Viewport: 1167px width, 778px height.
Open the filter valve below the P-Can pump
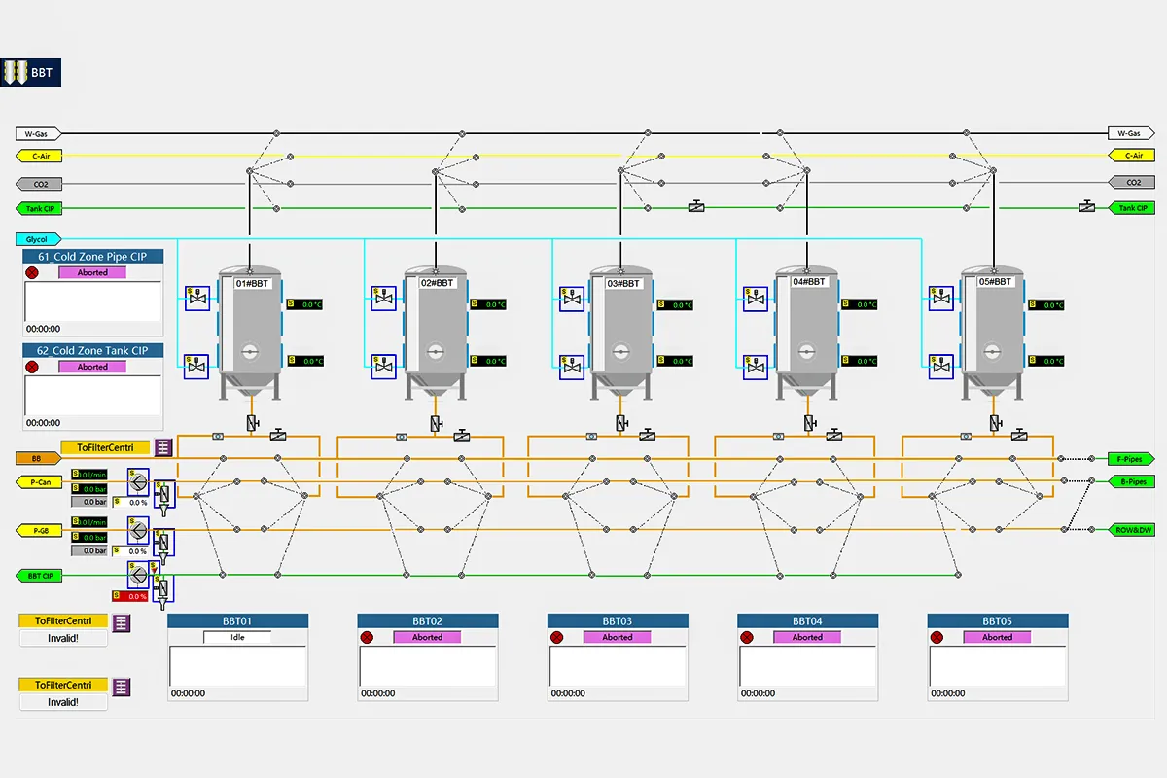(x=163, y=496)
